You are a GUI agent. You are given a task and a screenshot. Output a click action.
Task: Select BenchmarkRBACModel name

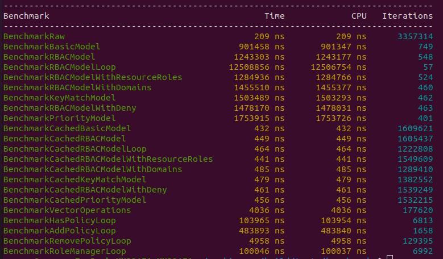click(x=49, y=57)
